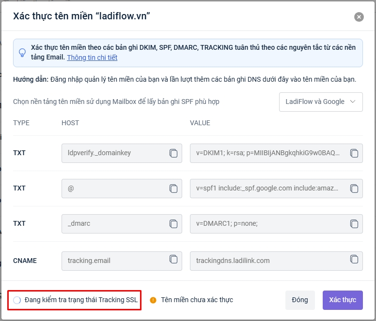Open the LadiFlow và Google dropdown
Viewport: 376px width, 321px height.
[321, 102]
